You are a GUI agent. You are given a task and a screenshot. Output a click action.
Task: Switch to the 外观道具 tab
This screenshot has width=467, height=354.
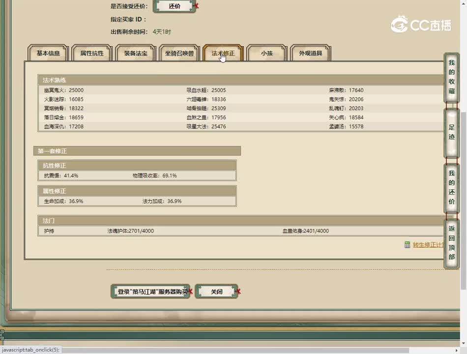(311, 53)
